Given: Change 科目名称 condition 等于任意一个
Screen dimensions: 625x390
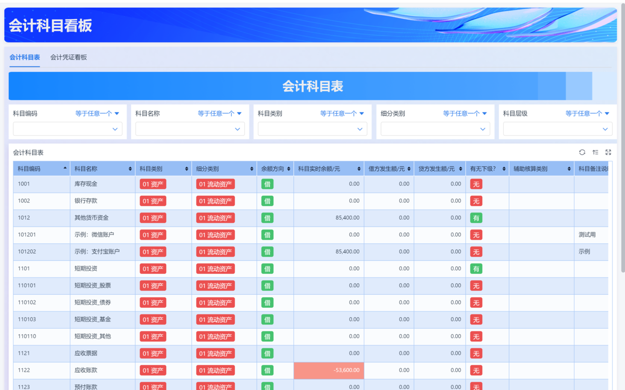Looking at the screenshot, I should coord(219,114).
